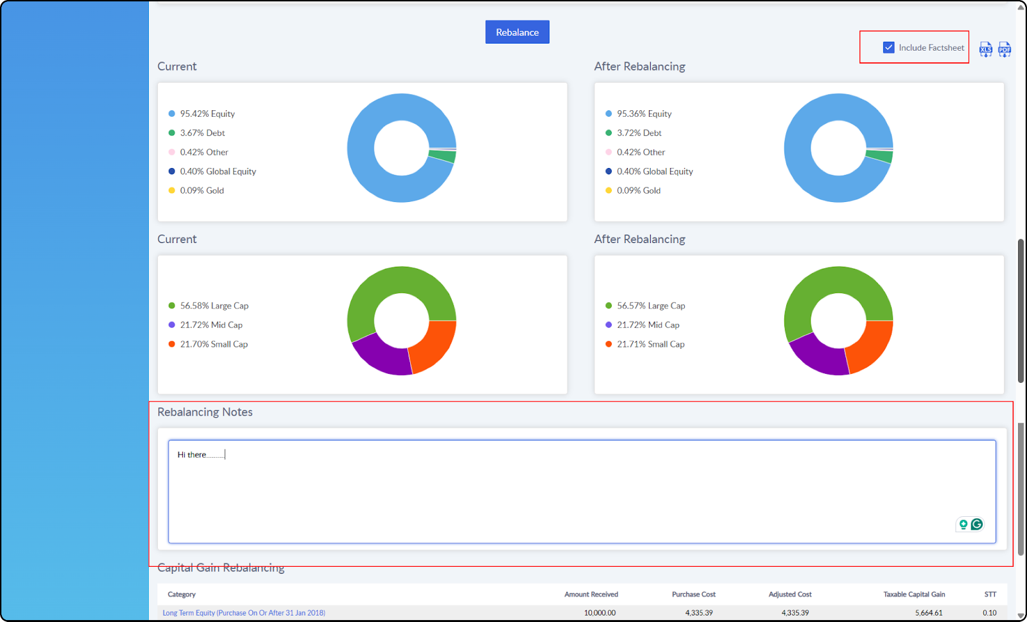Screen dimensions: 1027x622
Task: Open the Long Term Equity category link
Action: pyautogui.click(x=244, y=613)
